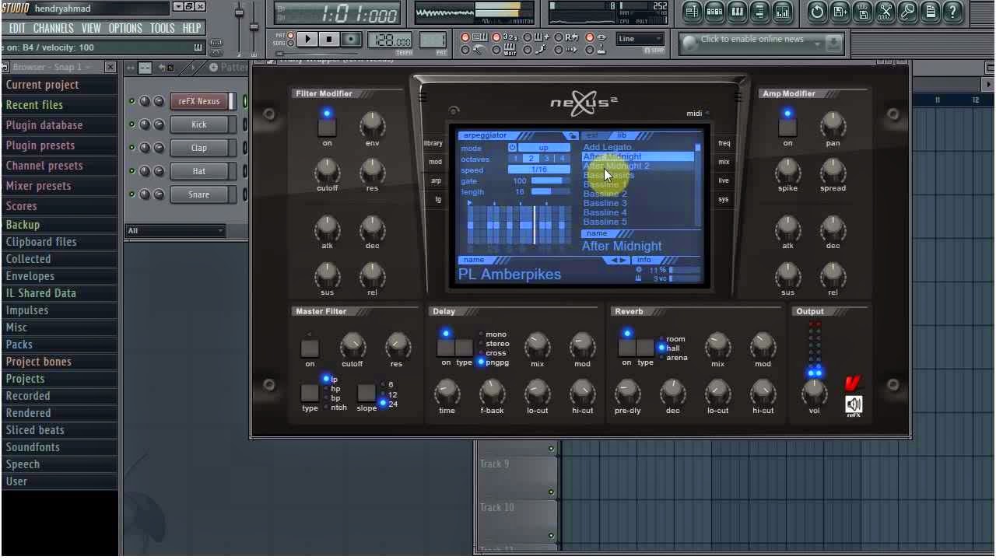Click the arpeggiator gate slider bar
Viewport: 996px width, 560px height.
point(550,180)
